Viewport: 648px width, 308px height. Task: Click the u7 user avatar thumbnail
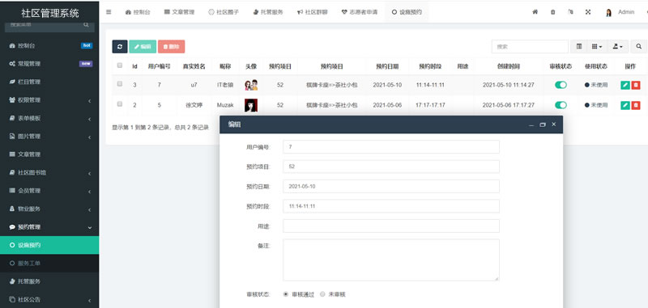pos(251,85)
